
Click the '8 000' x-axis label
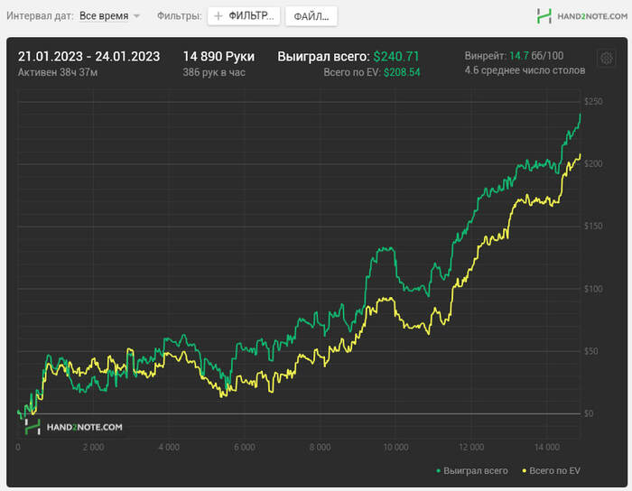coord(320,447)
